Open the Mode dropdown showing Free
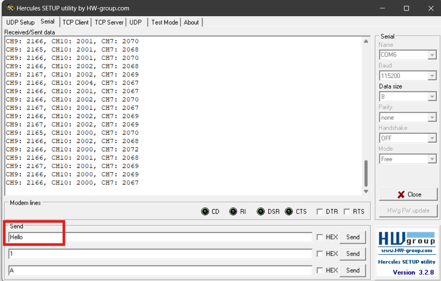441x281 pixels. 433,158
